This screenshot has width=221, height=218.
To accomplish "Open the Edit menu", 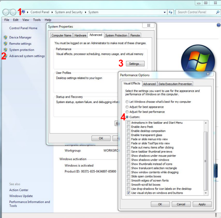I will [x=16, y=20].
